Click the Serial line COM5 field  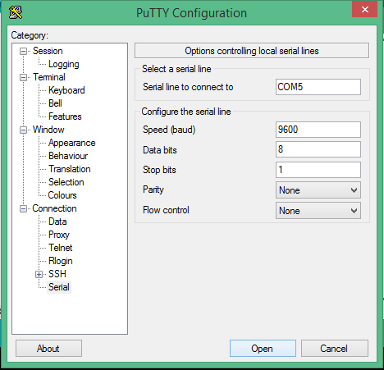point(318,87)
